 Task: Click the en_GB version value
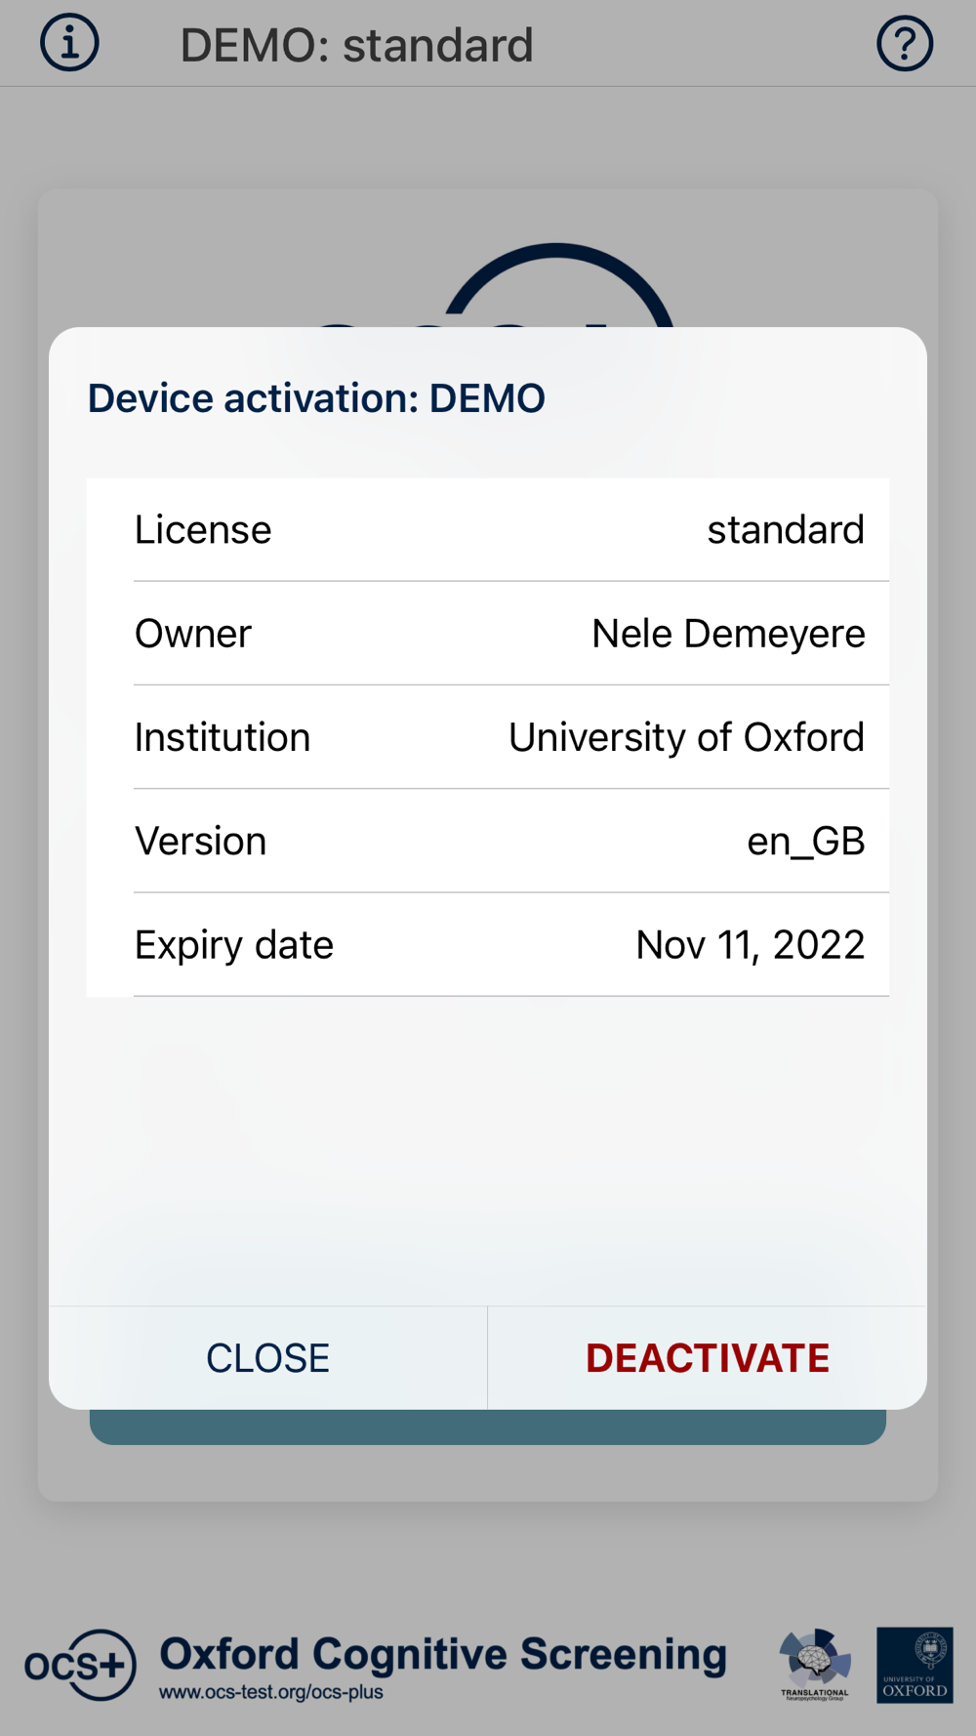coord(805,841)
